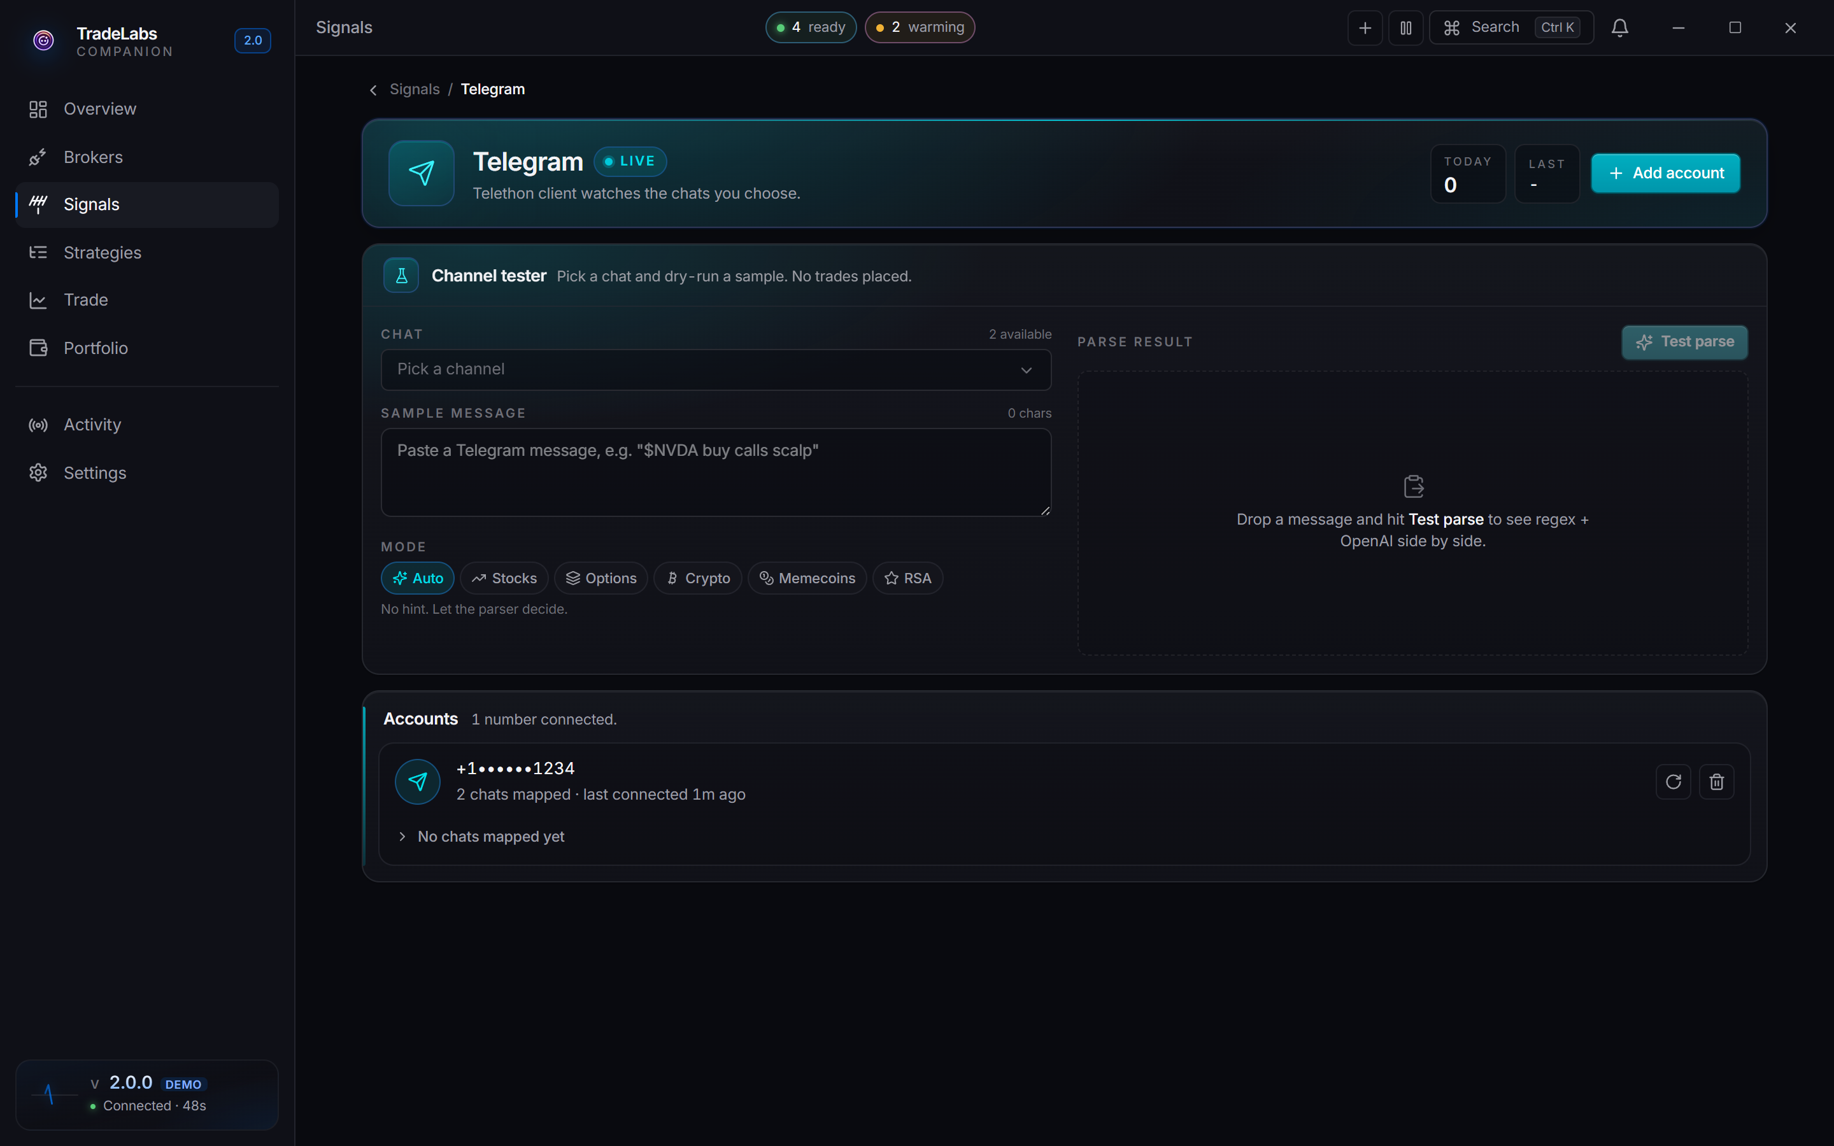The width and height of the screenshot is (1834, 1146).
Task: Click the 4 ready status pill
Action: coord(811,27)
